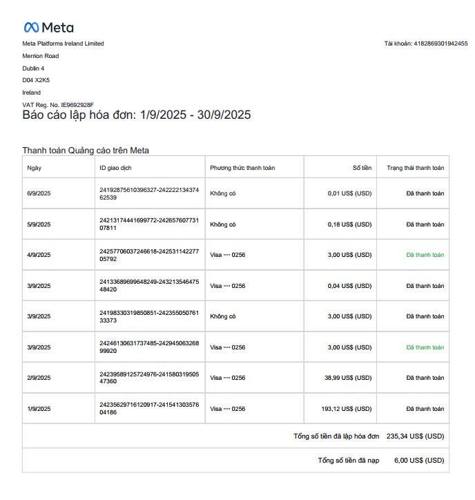Click the amount 0,01 US$ (USD)
Image resolution: width=475 pixels, height=500 pixels.
pos(350,193)
